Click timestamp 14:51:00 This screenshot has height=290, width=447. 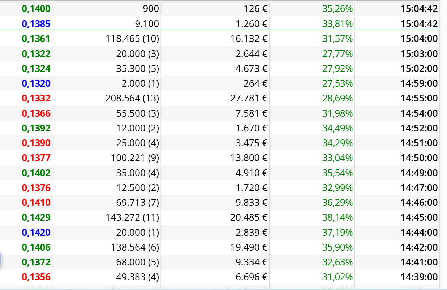tap(419, 143)
